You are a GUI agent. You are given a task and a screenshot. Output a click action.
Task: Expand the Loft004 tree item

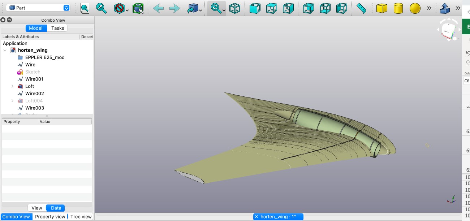(x=12, y=101)
